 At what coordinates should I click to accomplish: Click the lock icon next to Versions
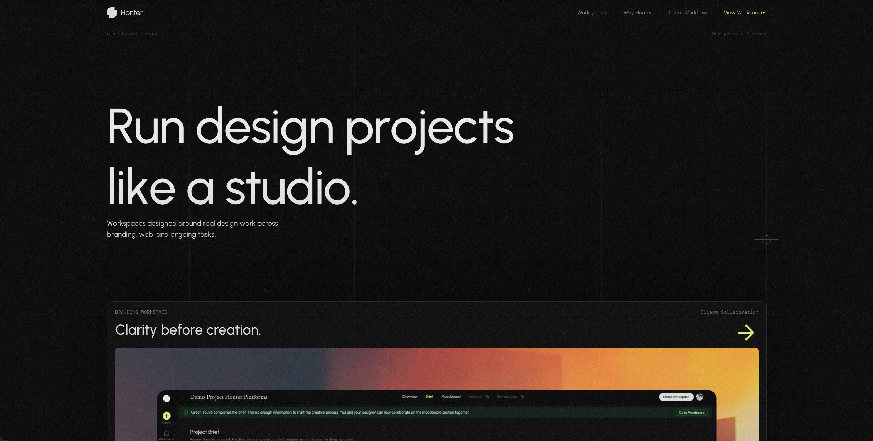click(487, 397)
